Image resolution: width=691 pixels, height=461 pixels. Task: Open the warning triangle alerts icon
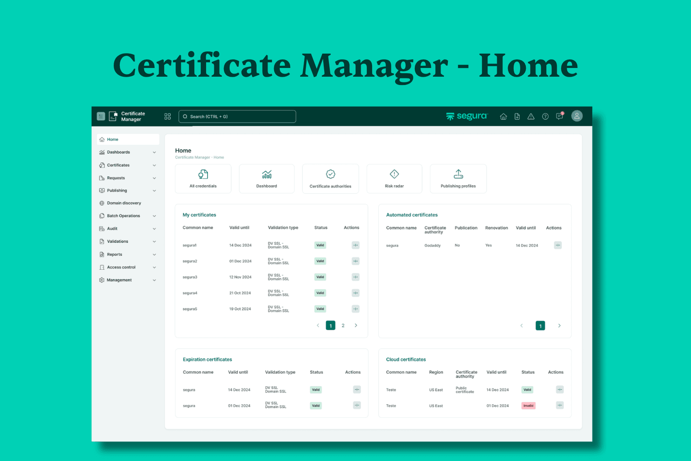pyautogui.click(x=531, y=116)
